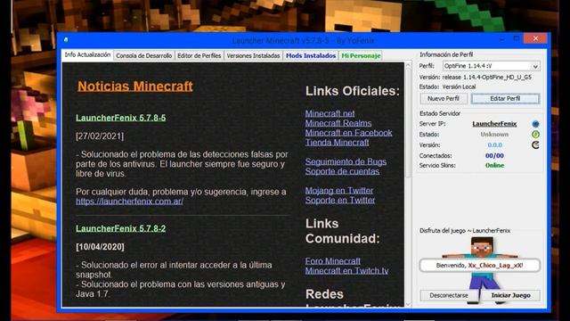570x321 pixels.
Task: Click the Editar Perfil button
Action: pos(505,99)
